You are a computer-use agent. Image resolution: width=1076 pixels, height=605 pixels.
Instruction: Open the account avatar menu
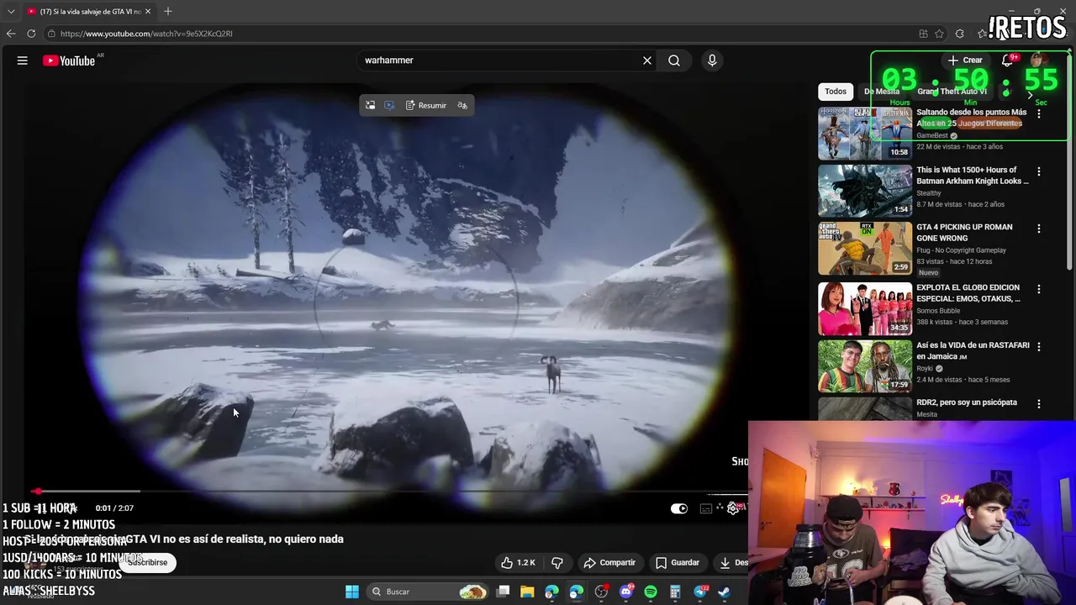click(x=1038, y=60)
